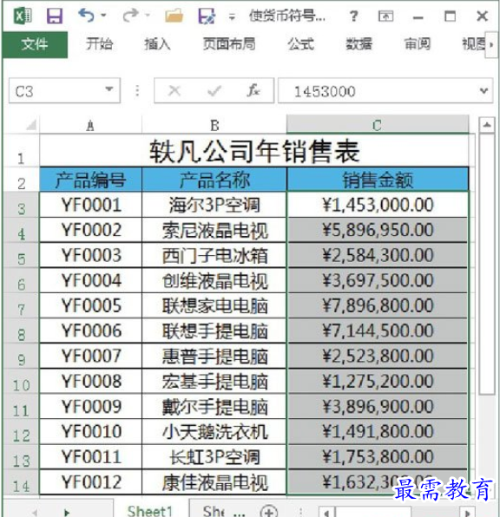Click the horizontal scrollbar right arrow
The height and width of the screenshot is (517, 500).
click(x=467, y=513)
